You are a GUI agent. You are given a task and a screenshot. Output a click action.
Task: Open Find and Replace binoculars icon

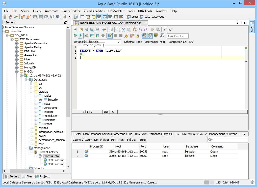tap(158, 30)
